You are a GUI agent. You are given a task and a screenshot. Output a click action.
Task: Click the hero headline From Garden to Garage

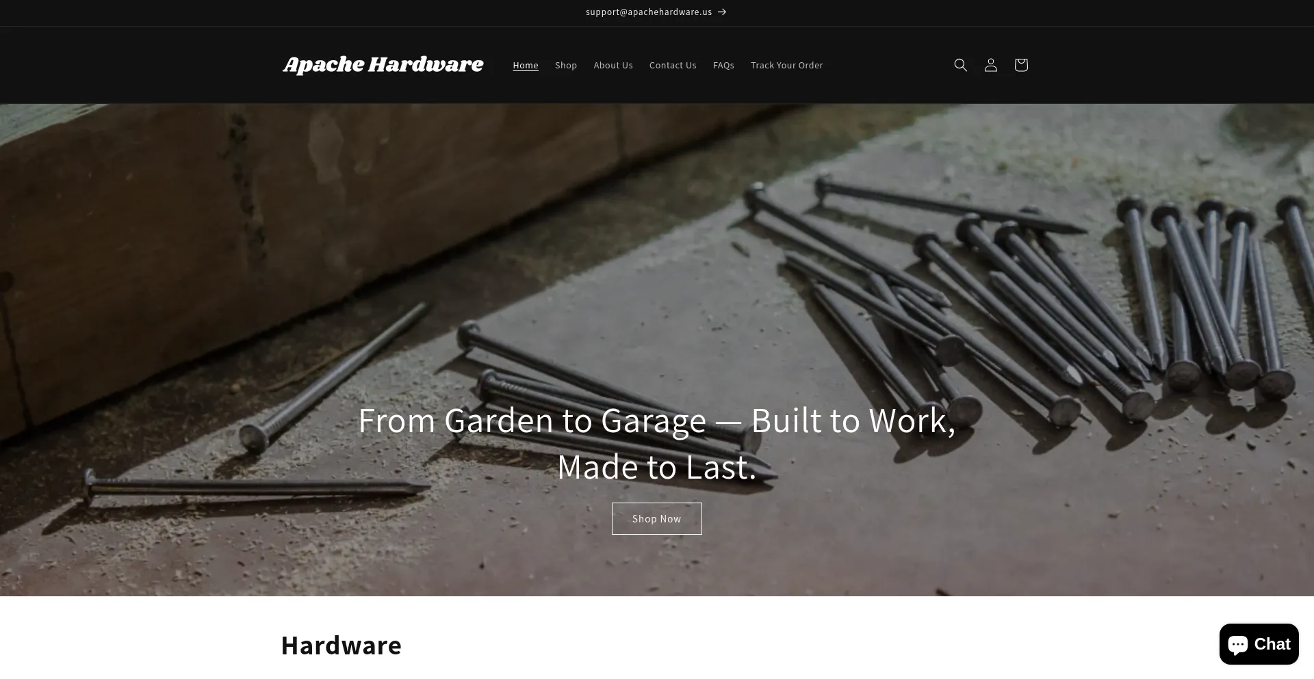click(x=657, y=443)
